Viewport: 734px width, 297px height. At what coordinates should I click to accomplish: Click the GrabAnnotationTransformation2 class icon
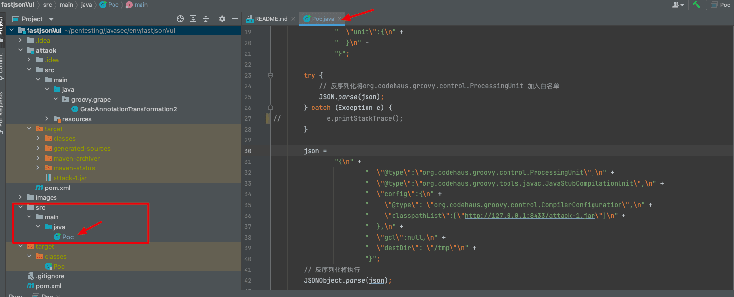click(x=74, y=109)
